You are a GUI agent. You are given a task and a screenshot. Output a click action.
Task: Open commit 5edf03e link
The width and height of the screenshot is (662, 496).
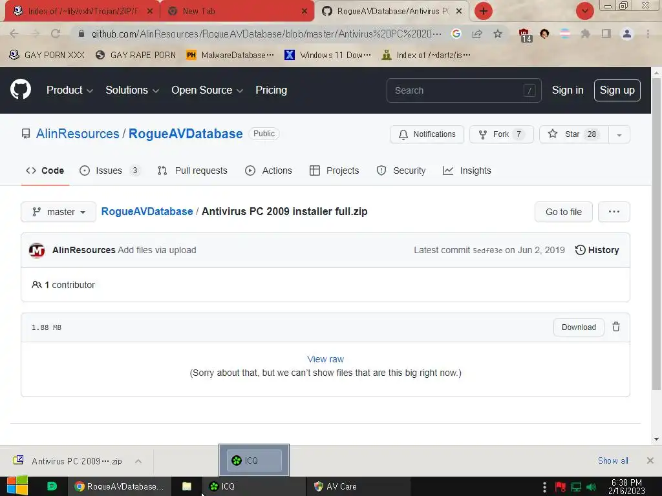click(487, 251)
